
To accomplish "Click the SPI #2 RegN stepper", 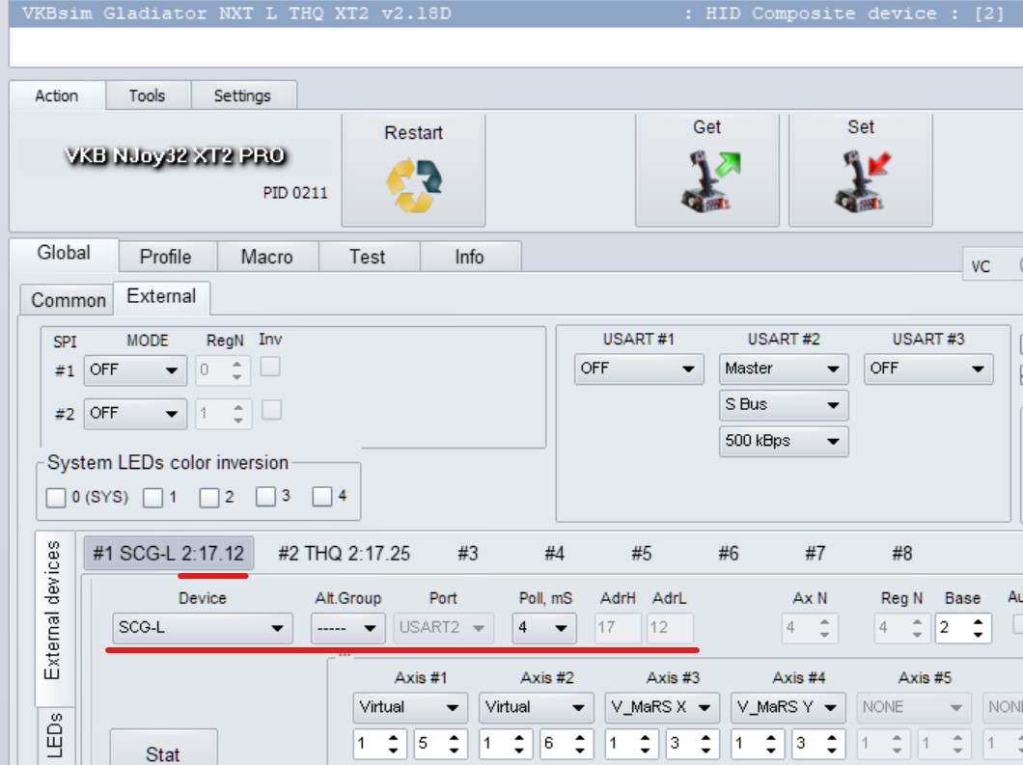I will click(x=223, y=414).
